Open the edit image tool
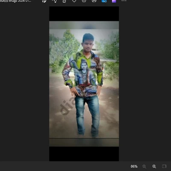The width and height of the screenshot is (171, 171). [x=44, y=1]
